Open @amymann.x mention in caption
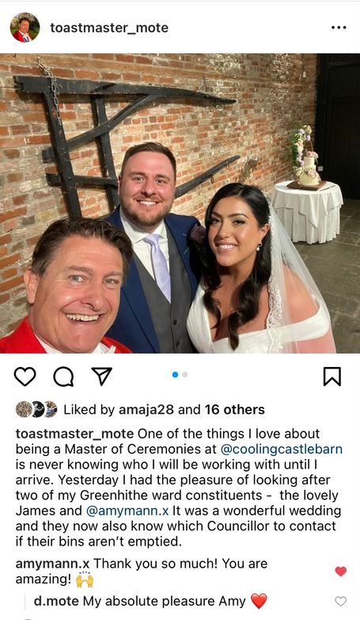Image resolution: width=360 pixels, height=620 pixels. click(127, 511)
